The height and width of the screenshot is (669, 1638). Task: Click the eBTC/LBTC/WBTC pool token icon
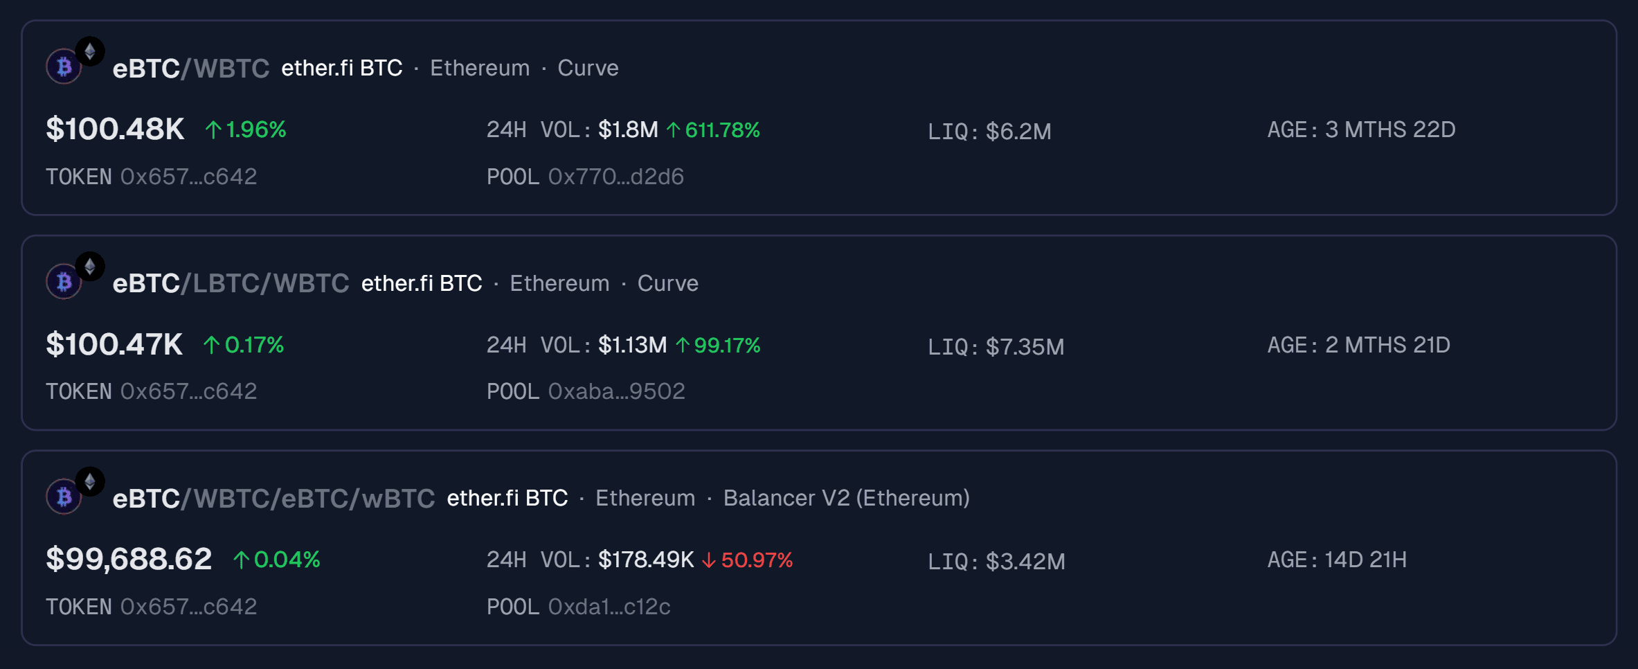pyautogui.click(x=64, y=282)
